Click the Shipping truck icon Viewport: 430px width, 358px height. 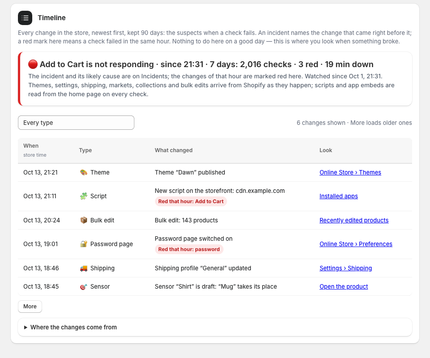pos(84,268)
